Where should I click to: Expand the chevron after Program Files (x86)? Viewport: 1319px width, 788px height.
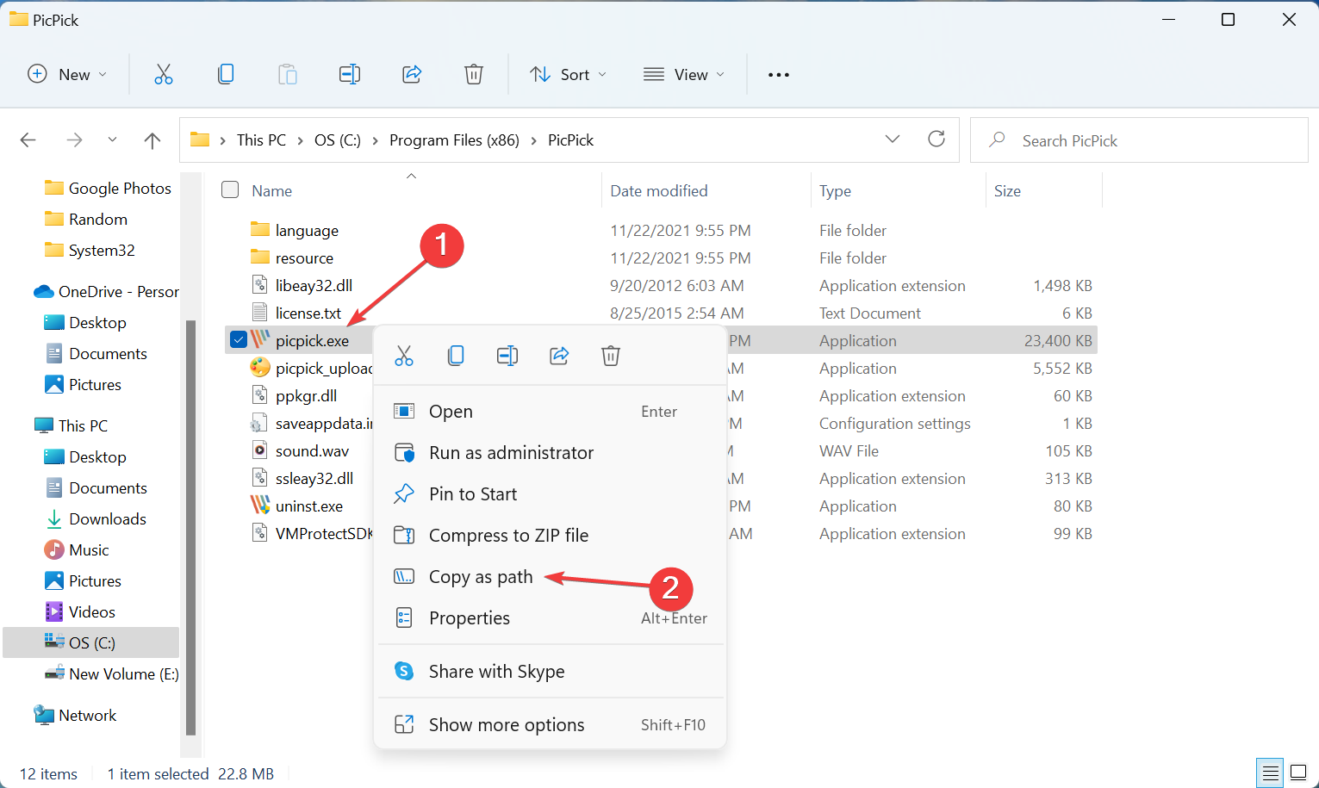tap(534, 140)
